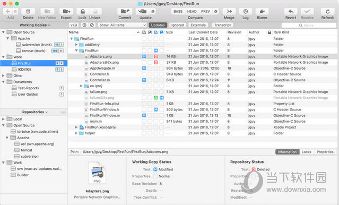Compare with BASE revision
This screenshot has width=339, height=205.
tap(178, 12)
